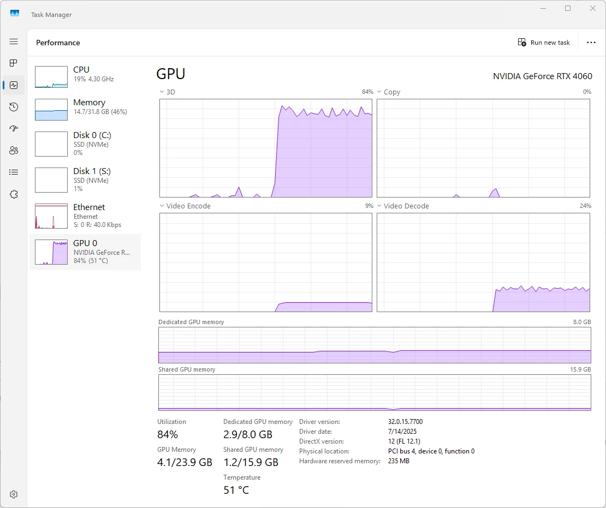606x508 pixels.
Task: Click the Utilization value 84%
Action: click(168, 434)
